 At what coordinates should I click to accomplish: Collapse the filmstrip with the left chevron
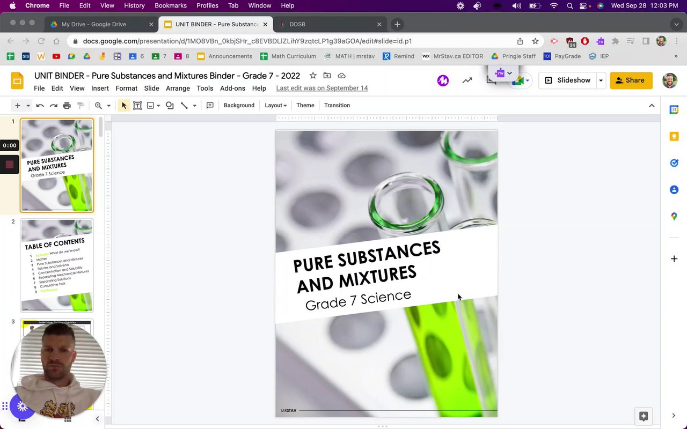97,419
